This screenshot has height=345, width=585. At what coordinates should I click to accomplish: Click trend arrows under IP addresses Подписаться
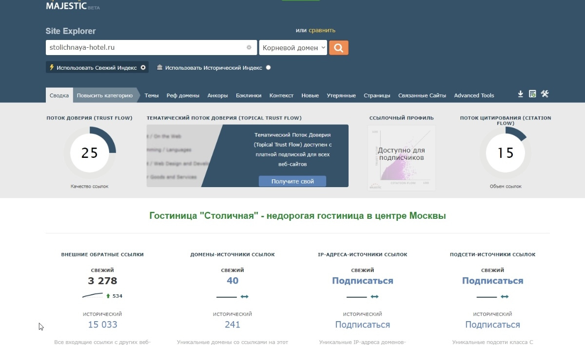point(374,297)
